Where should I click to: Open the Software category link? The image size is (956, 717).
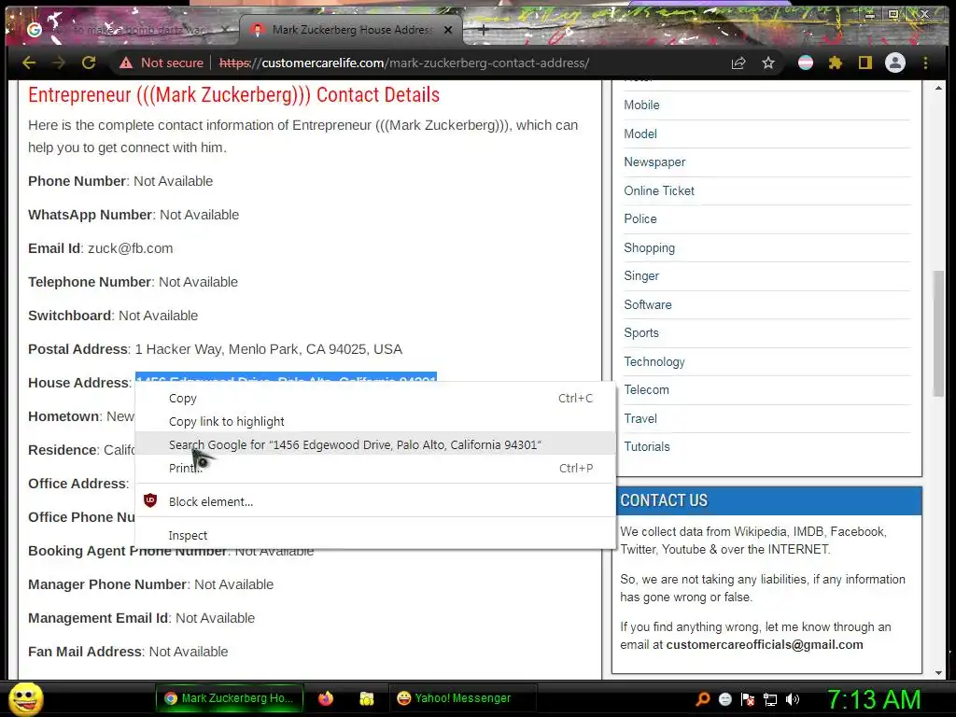coord(648,304)
